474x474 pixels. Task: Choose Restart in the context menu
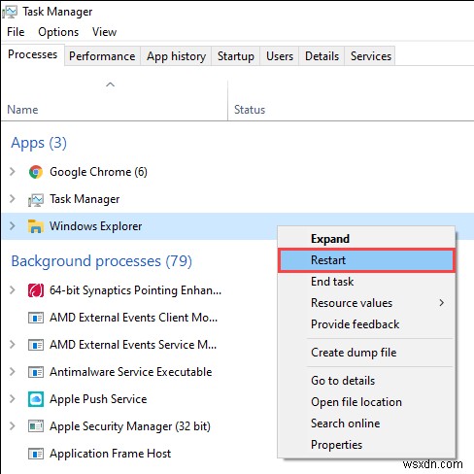click(366, 260)
